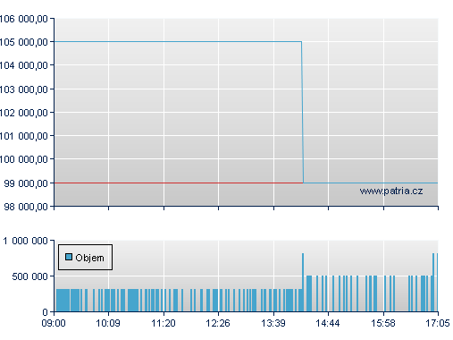
Task: Click the Objem legend label
Action: click(x=89, y=258)
